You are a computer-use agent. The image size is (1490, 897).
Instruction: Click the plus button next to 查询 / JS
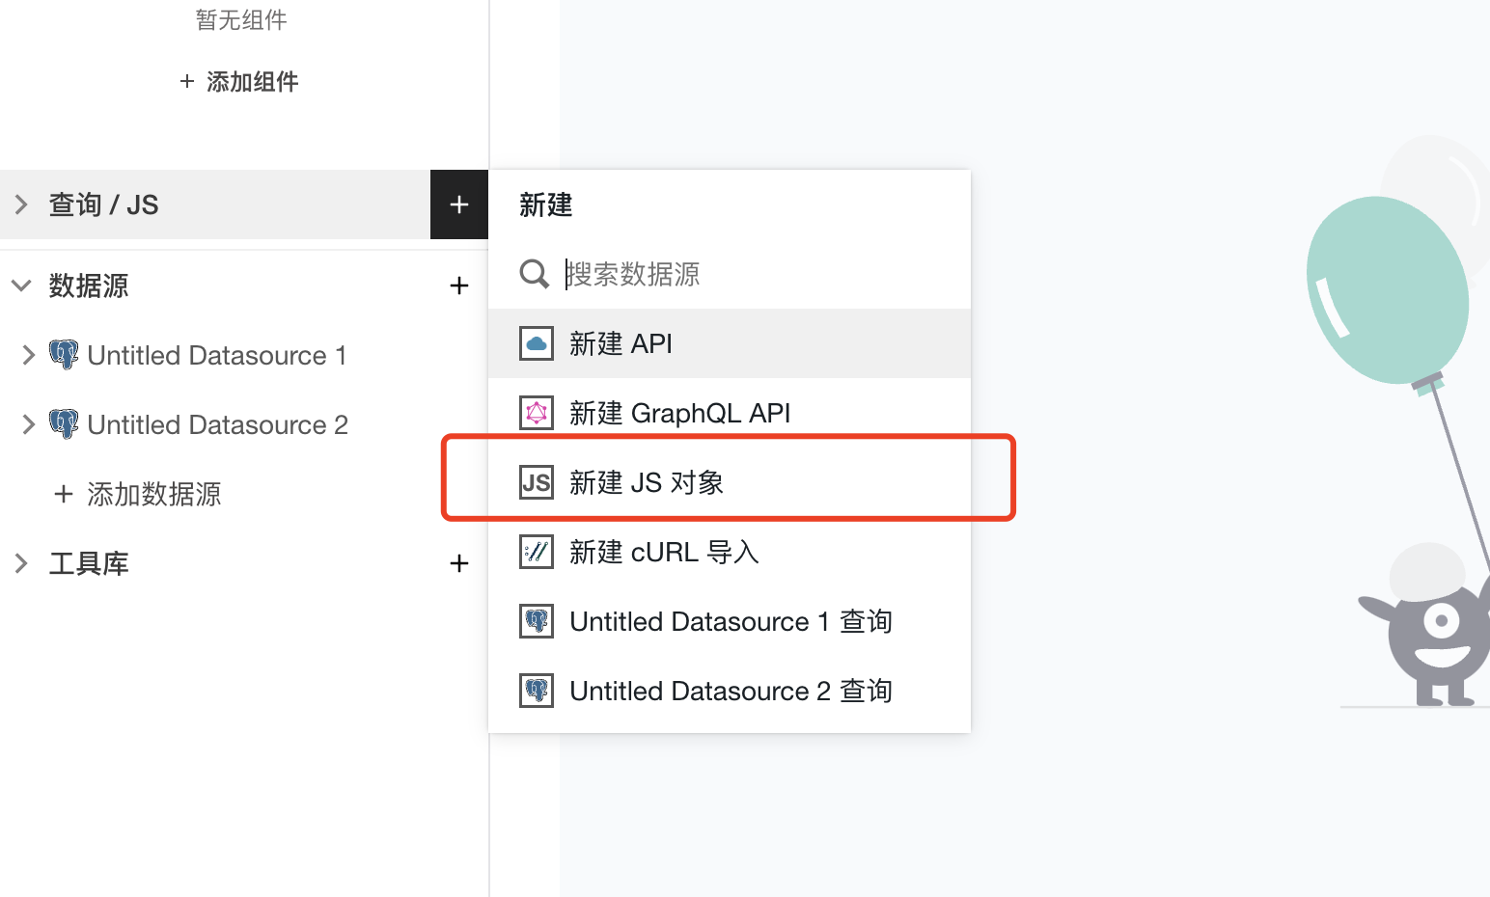click(459, 204)
